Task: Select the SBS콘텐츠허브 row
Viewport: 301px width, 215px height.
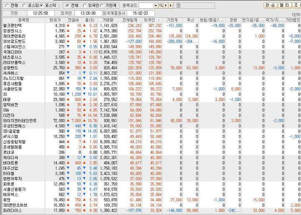Action: [x=152, y=205]
